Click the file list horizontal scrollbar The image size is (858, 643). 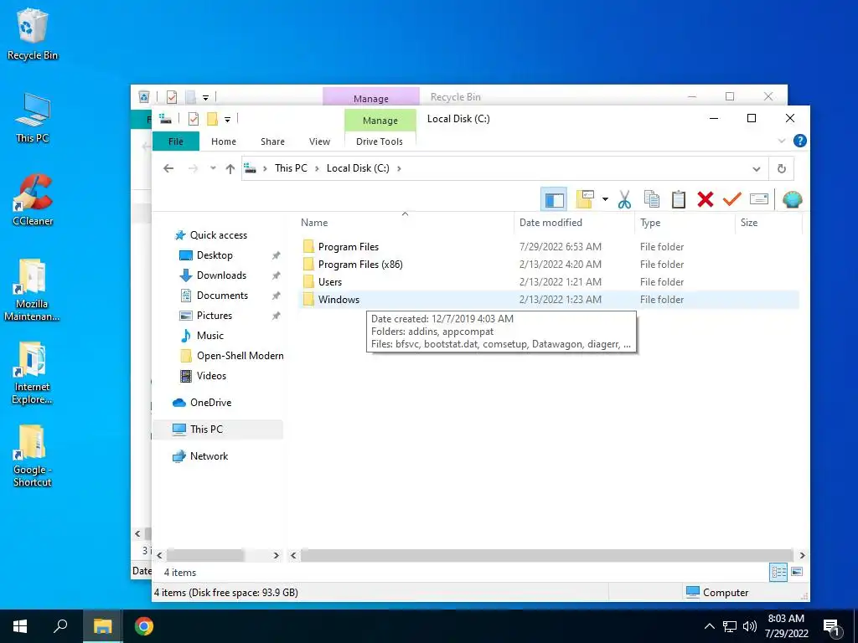(546, 555)
